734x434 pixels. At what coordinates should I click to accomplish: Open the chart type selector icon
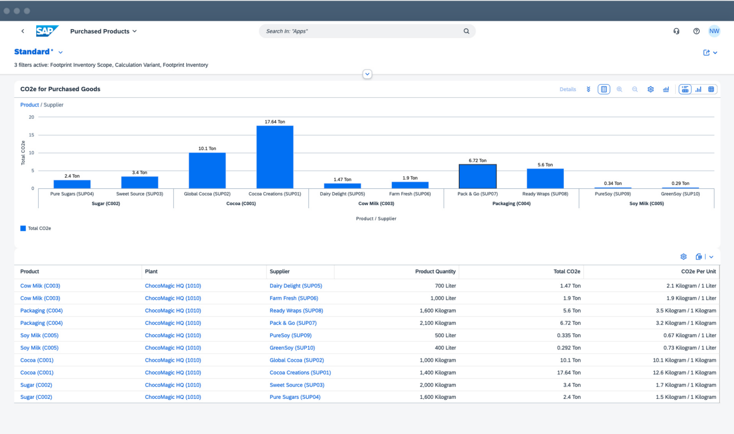click(666, 89)
